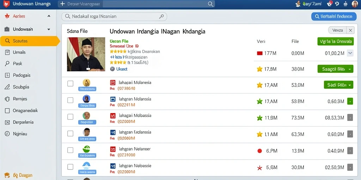Image resolution: width=361 pixels, height=180 pixels.
Task: Click the gray square button beside 02,50,9M
Action: [x=350, y=167]
